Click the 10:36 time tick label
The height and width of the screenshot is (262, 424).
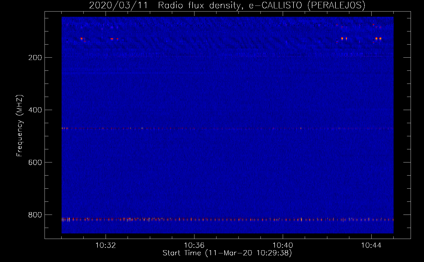[x=194, y=245]
